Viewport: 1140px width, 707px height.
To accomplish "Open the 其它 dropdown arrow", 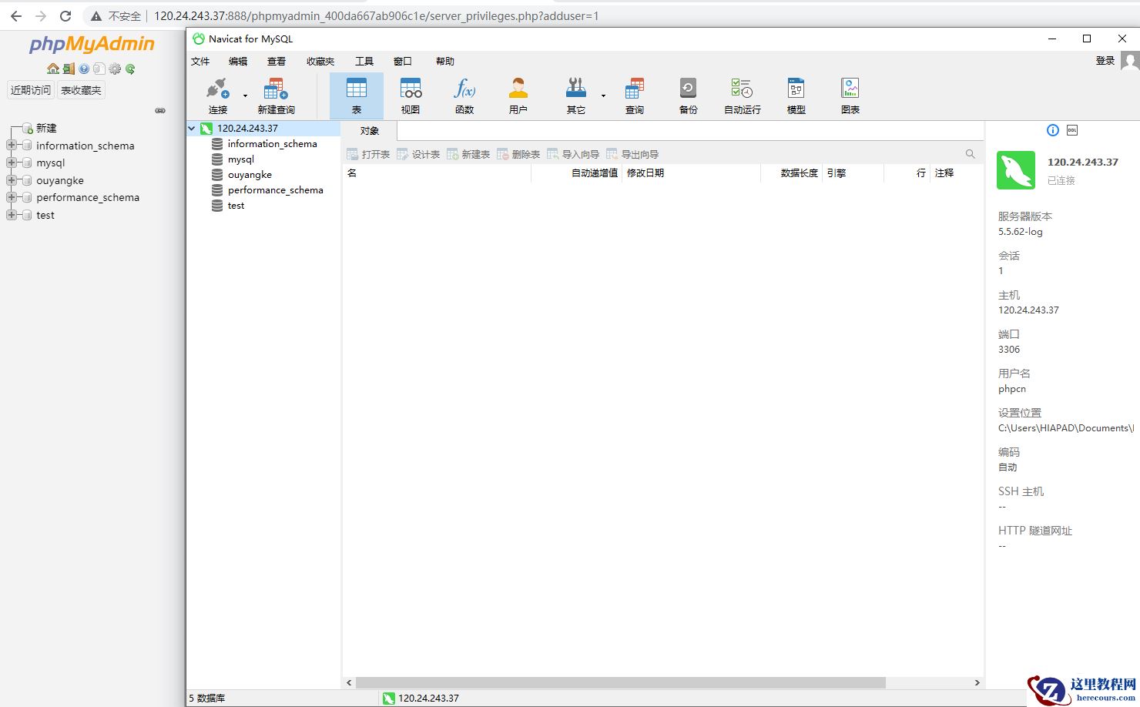I will [x=603, y=95].
